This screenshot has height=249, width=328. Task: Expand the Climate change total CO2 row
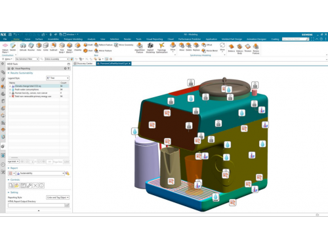10,86
